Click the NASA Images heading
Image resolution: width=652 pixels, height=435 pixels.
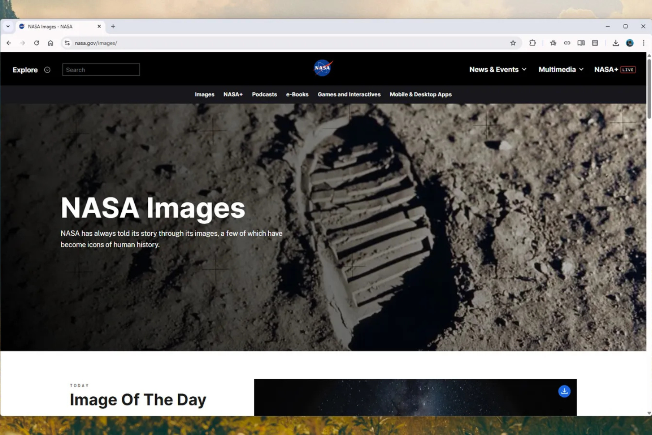(153, 208)
